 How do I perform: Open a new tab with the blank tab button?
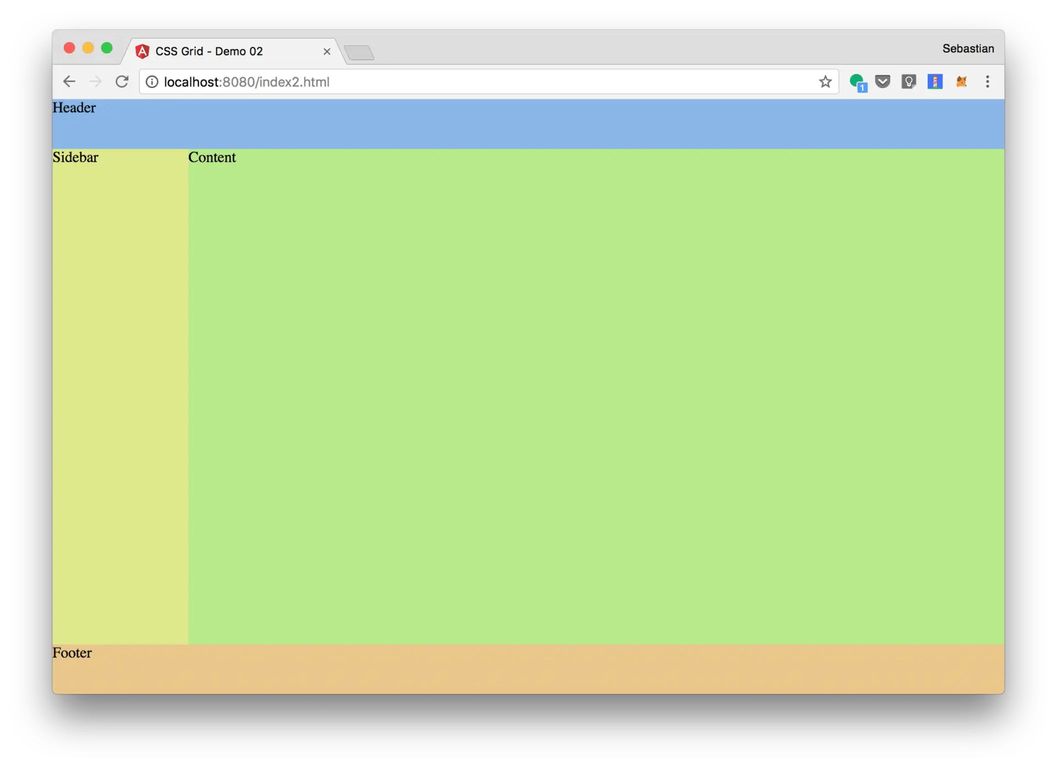coord(359,53)
